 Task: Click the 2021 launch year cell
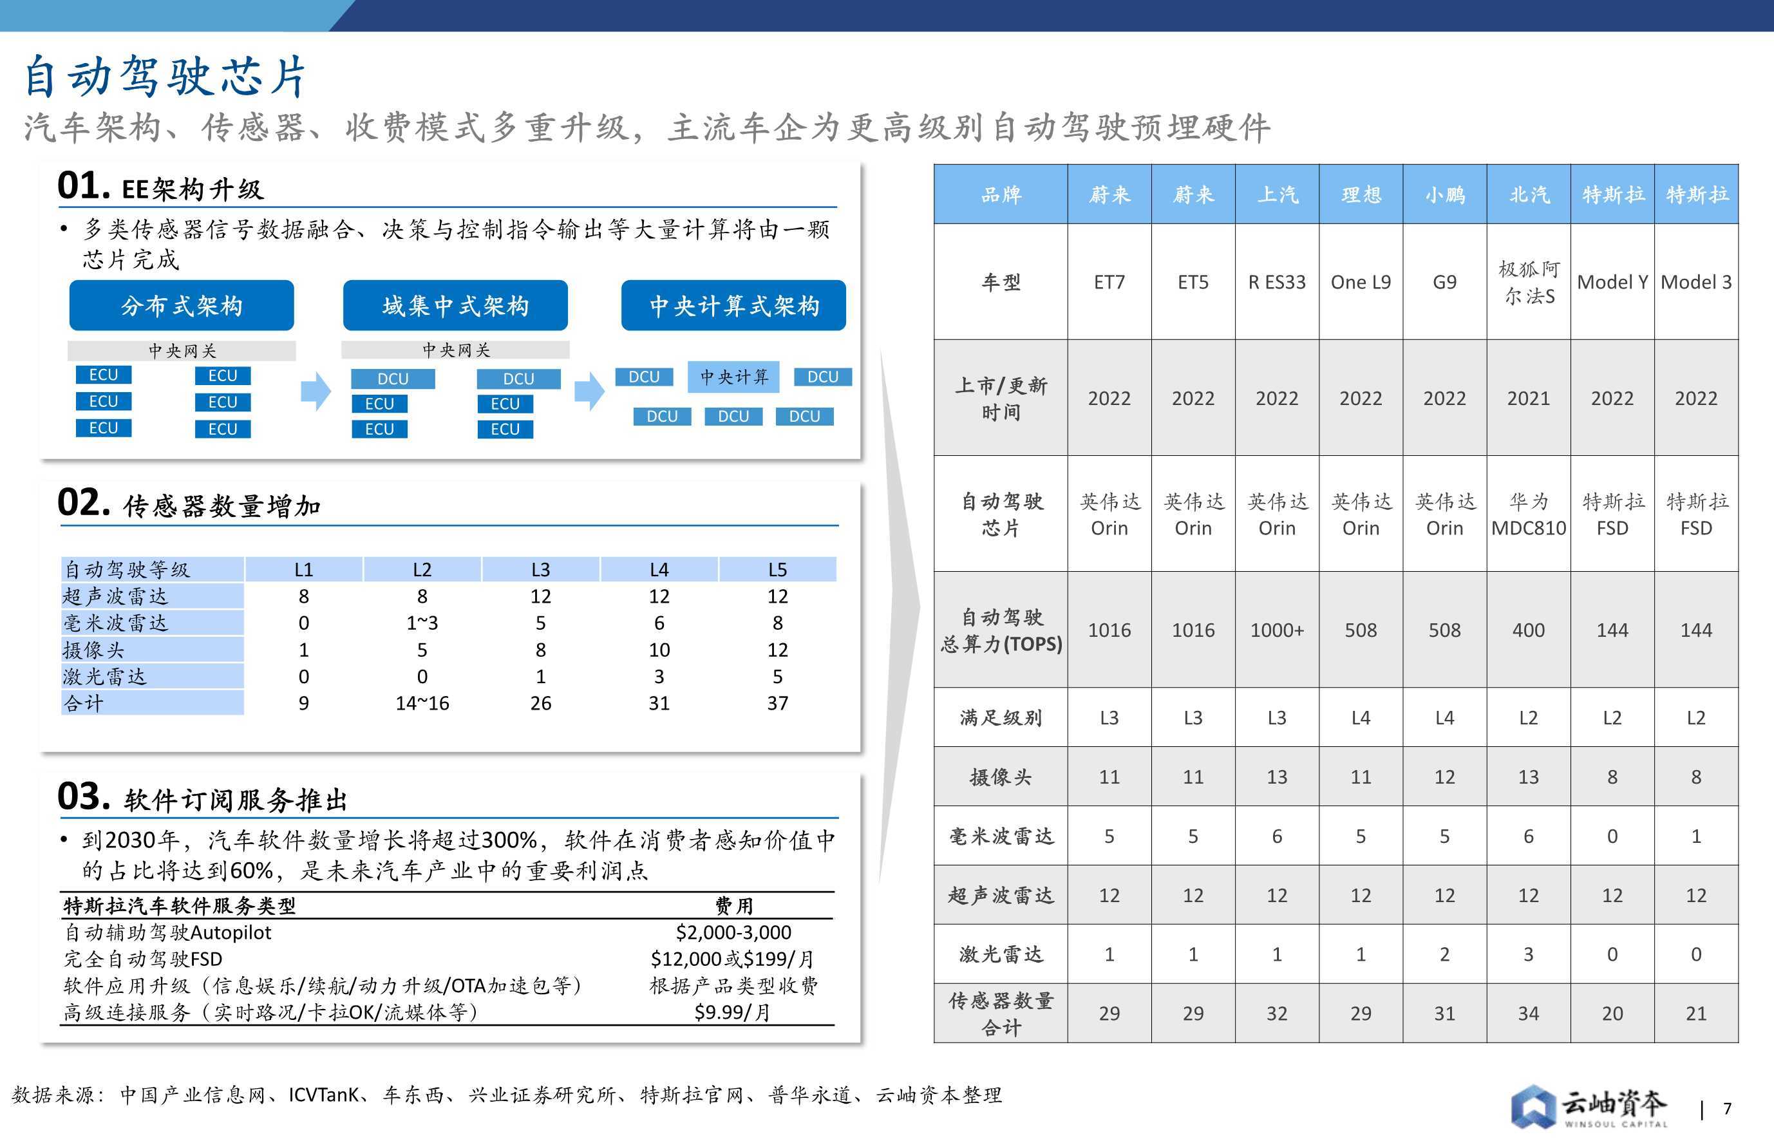[1529, 398]
